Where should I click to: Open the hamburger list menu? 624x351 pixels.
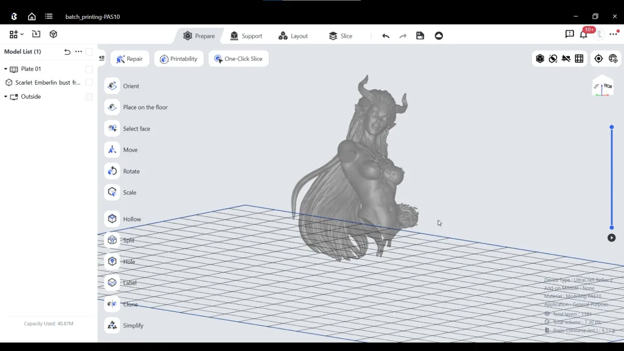tap(49, 16)
